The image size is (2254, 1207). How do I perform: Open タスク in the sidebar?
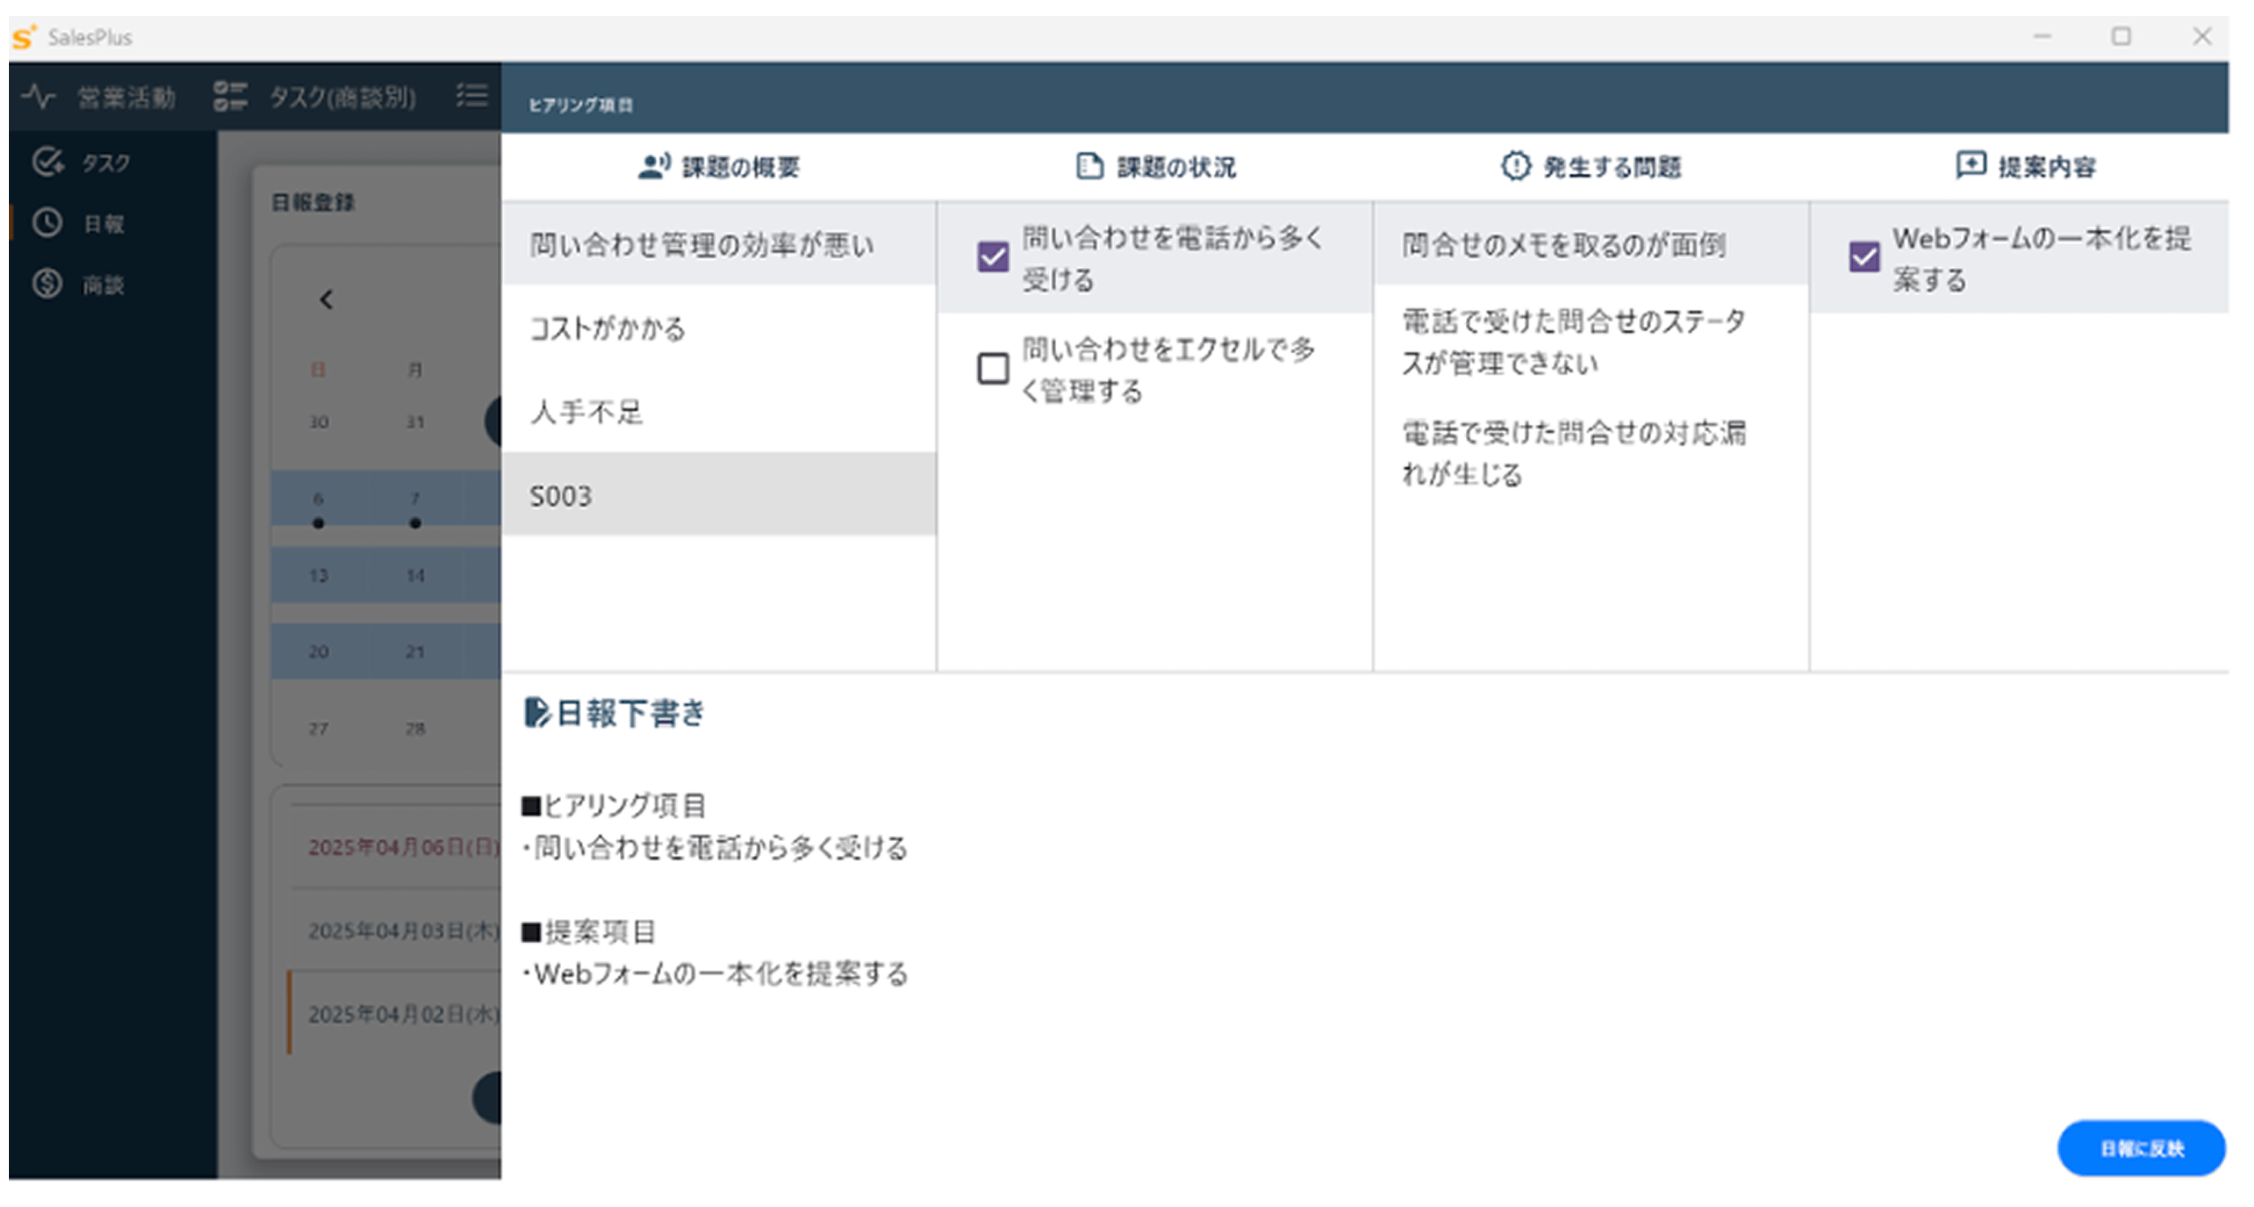point(107,163)
